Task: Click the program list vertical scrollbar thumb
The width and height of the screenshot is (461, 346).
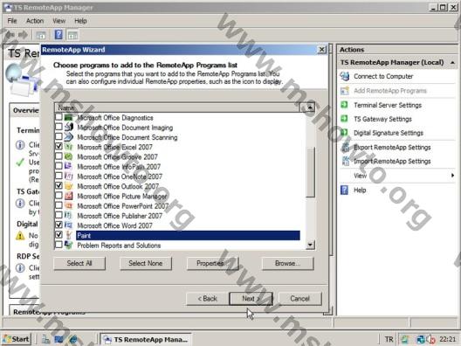Action: (310, 172)
